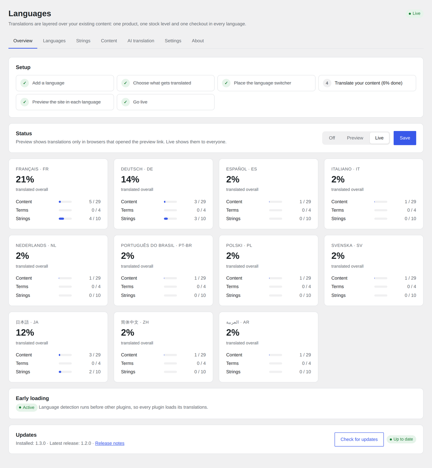The height and width of the screenshot is (468, 432).
Task: Click the Français Strings 4 / 10 count
Action: coord(95,219)
